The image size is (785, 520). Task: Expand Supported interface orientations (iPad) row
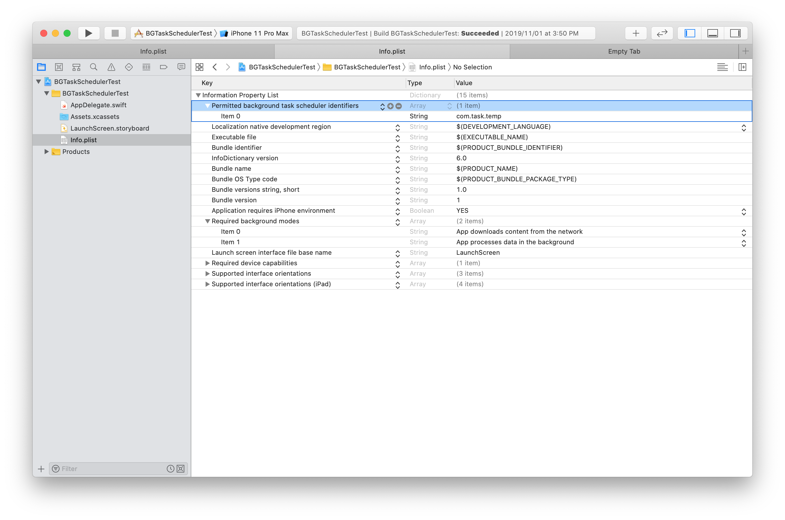coord(207,284)
